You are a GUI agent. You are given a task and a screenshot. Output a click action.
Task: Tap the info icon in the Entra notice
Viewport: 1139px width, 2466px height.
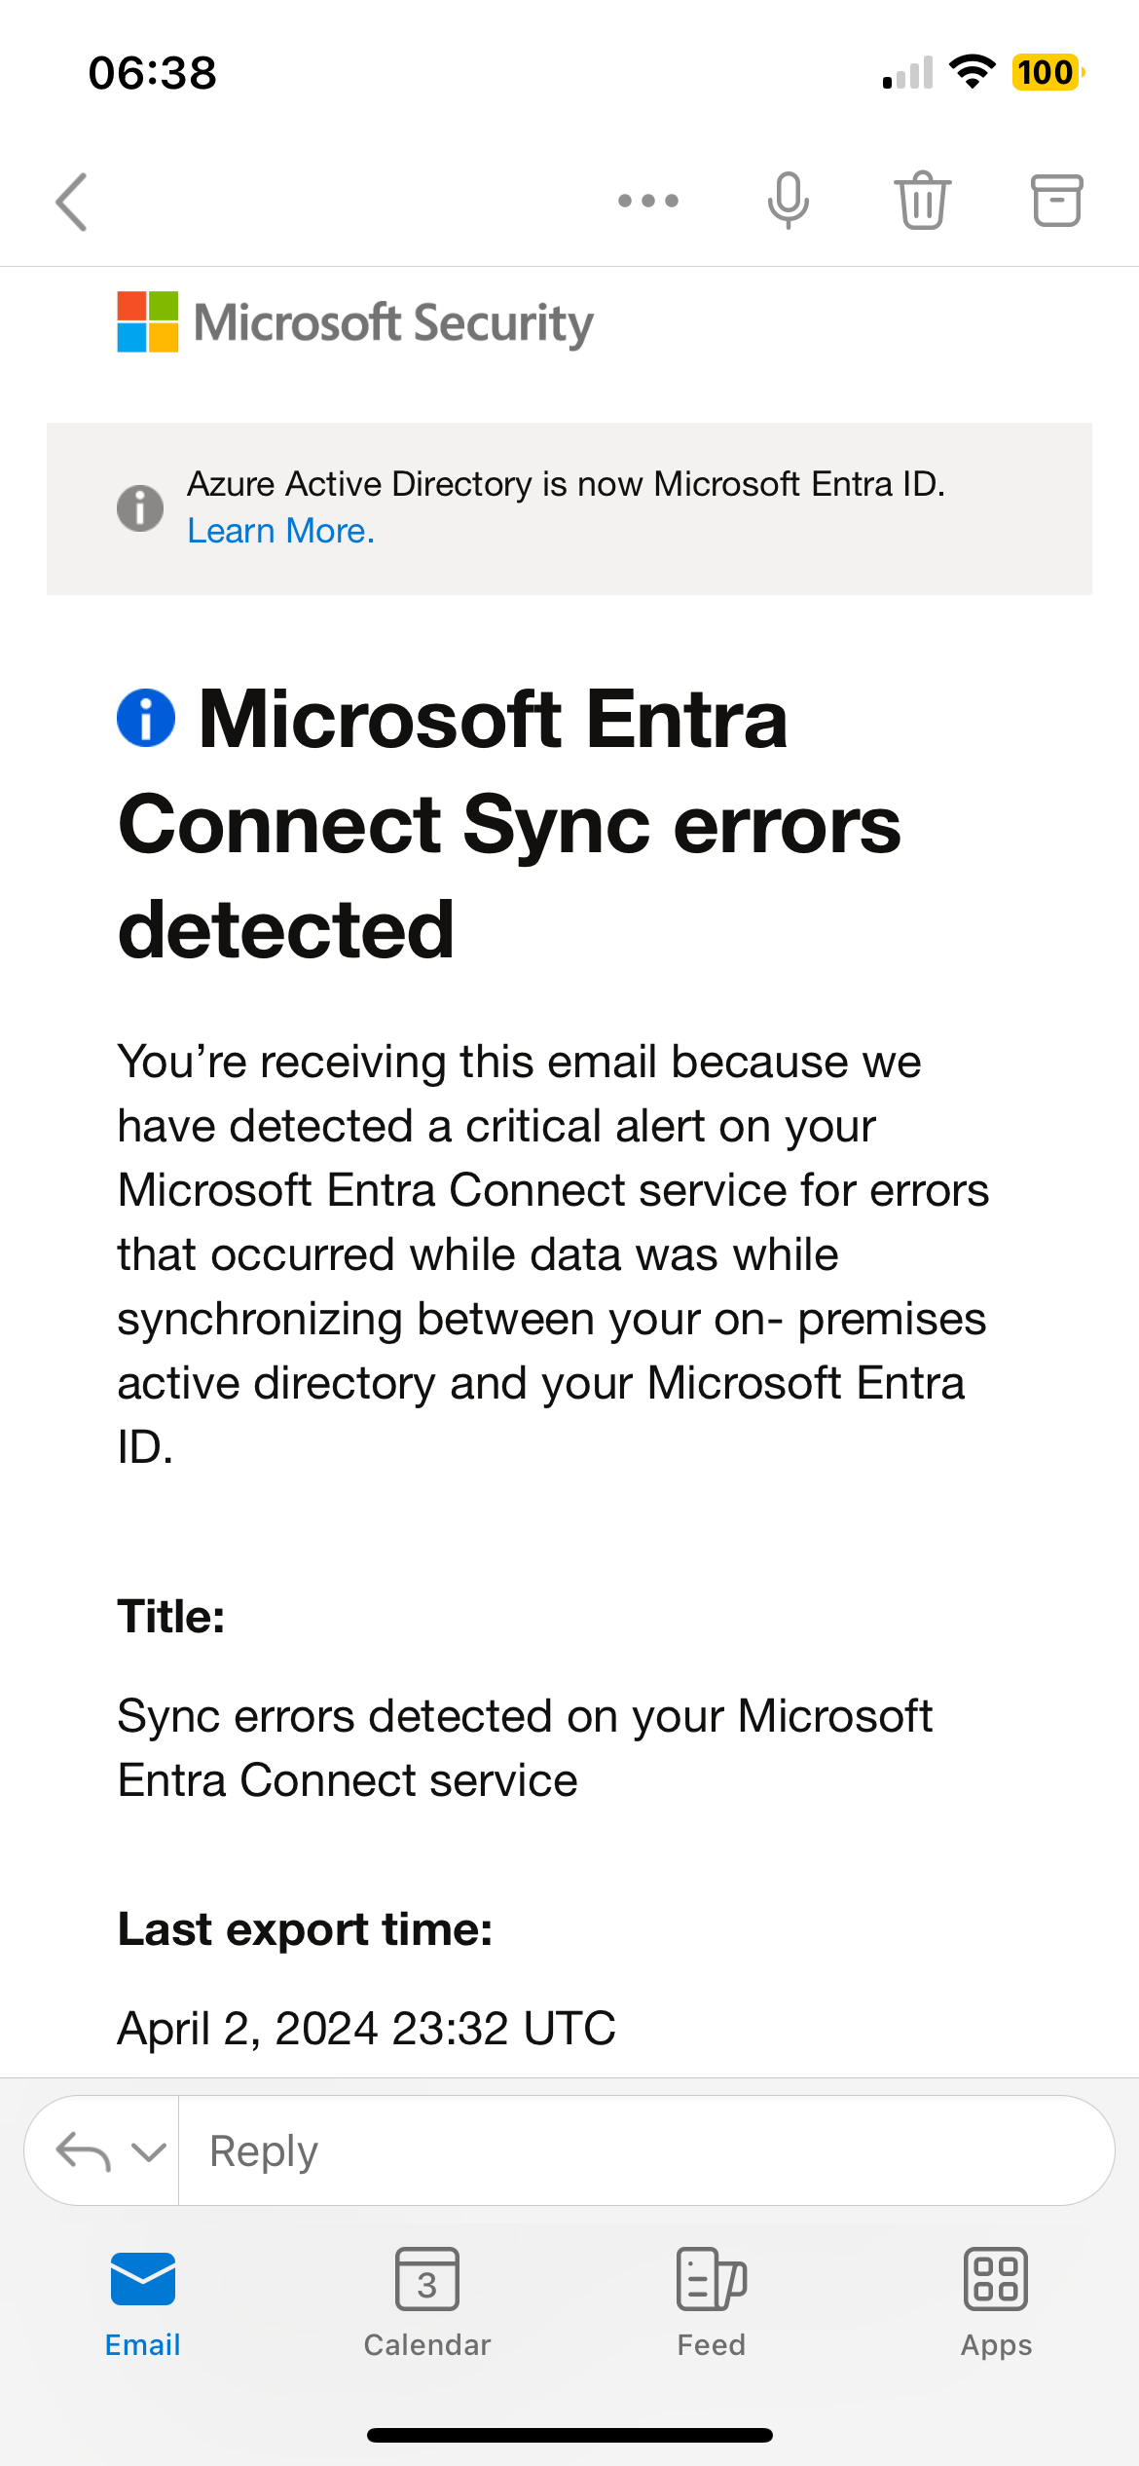[x=139, y=505]
